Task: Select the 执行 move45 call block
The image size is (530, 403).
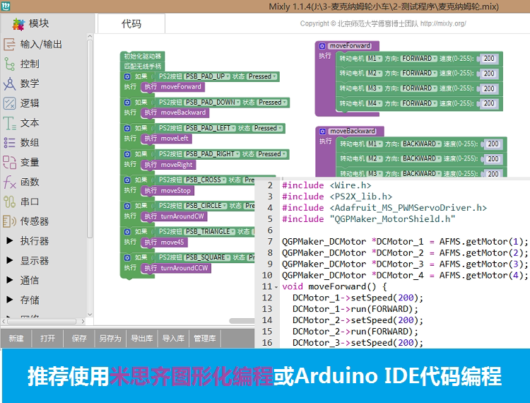Action: (164, 243)
